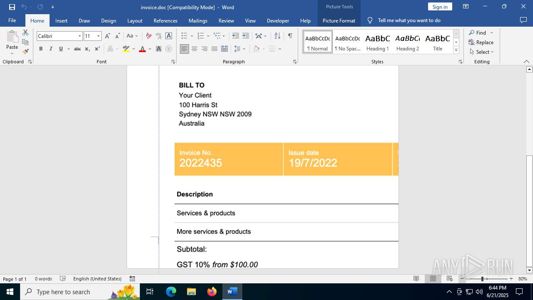Increase font size with Grow Font icon

click(107, 36)
